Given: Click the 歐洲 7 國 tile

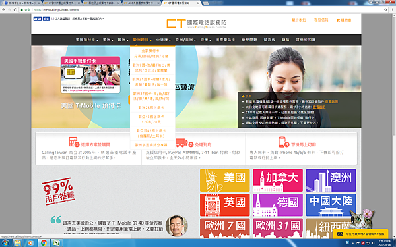Looking at the screenshot, I should (225, 229).
